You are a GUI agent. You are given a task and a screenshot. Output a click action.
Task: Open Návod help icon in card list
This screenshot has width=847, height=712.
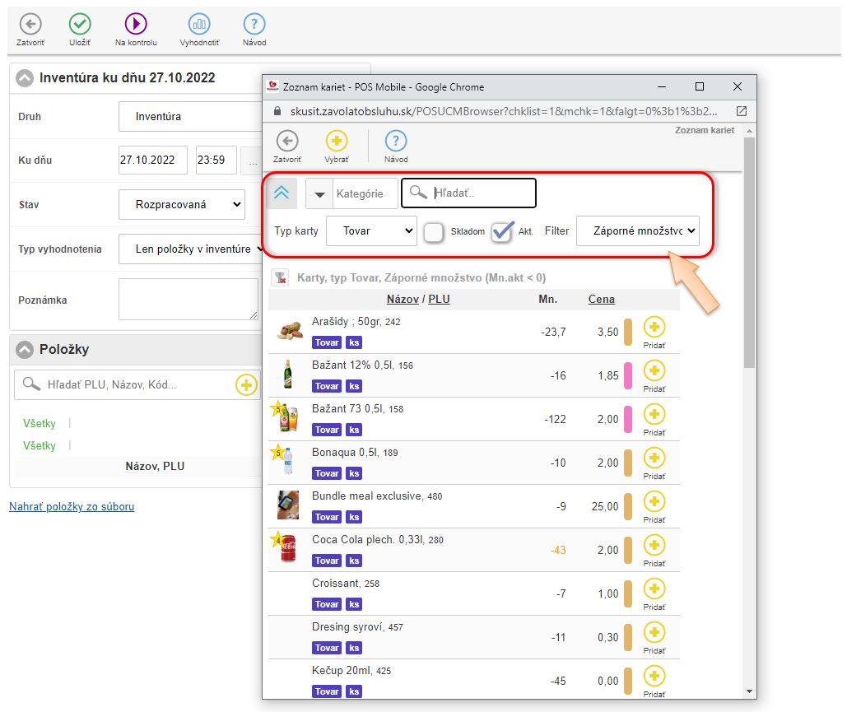[396, 142]
